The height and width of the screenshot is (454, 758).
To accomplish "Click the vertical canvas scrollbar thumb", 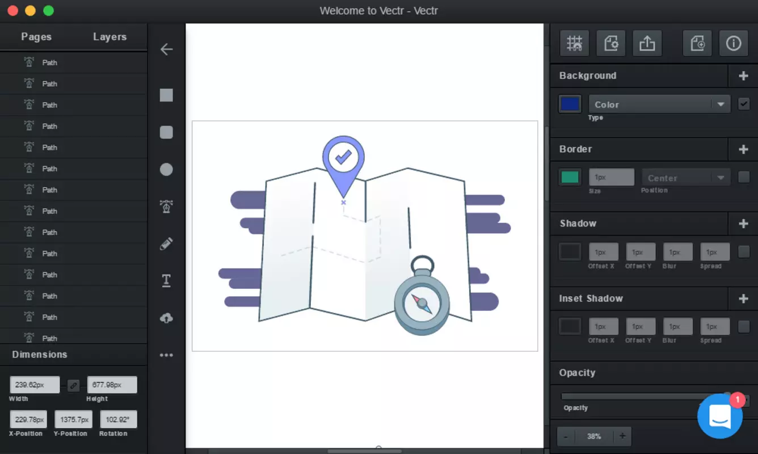I will coord(547,164).
